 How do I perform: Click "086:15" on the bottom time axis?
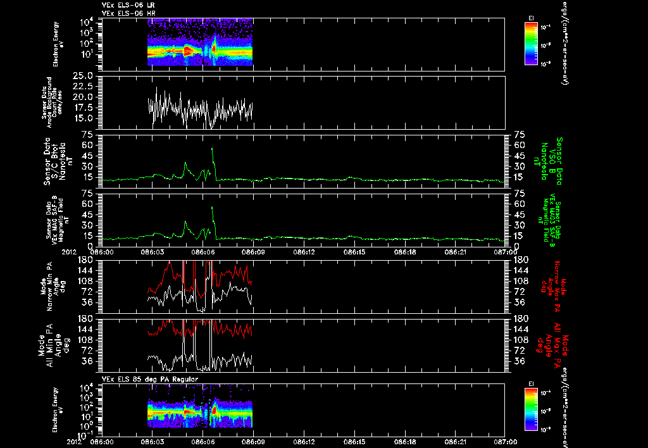click(x=354, y=442)
